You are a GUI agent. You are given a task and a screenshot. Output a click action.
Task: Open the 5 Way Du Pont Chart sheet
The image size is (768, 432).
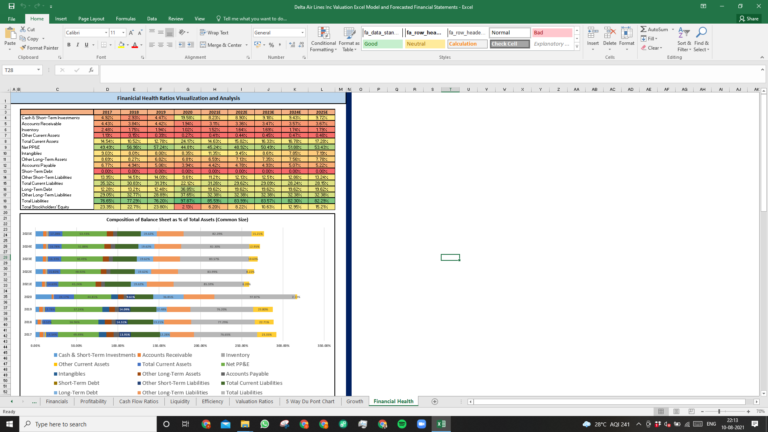[310, 401]
